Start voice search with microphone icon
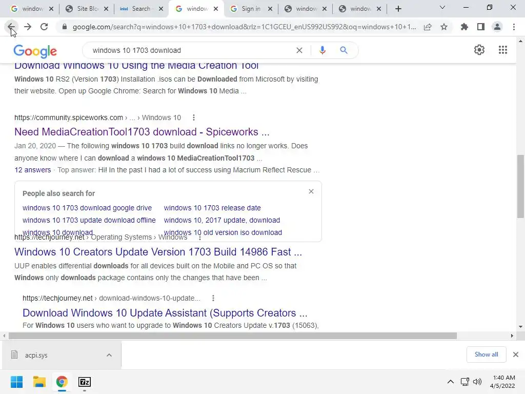 322,50
